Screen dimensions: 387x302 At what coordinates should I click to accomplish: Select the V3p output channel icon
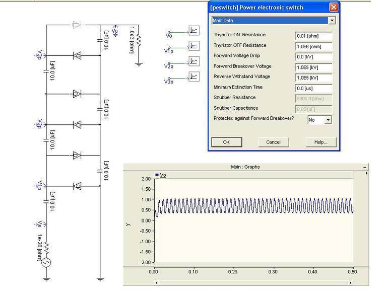[x=193, y=77]
